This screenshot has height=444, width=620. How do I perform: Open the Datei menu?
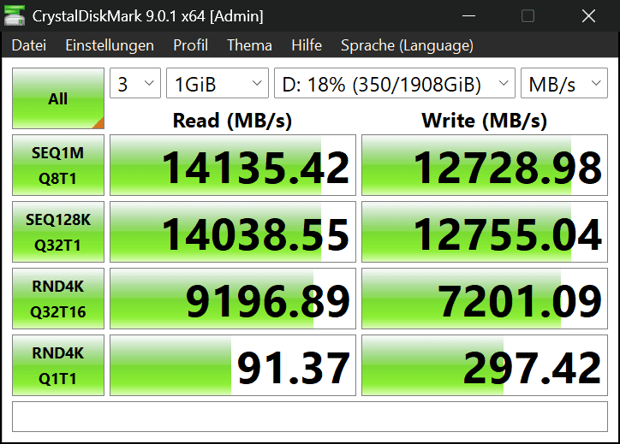29,45
